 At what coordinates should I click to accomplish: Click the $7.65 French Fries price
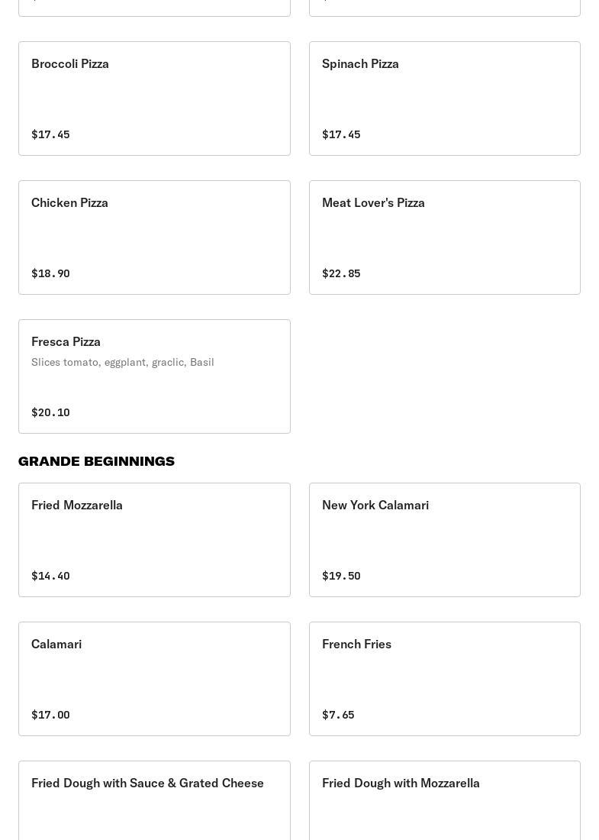(x=338, y=715)
